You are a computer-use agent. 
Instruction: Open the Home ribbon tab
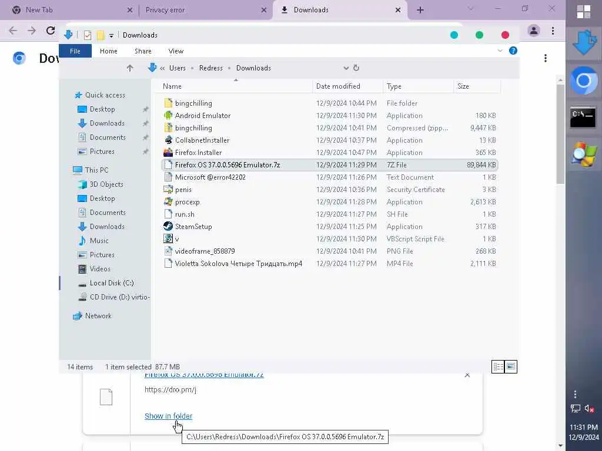tap(109, 51)
